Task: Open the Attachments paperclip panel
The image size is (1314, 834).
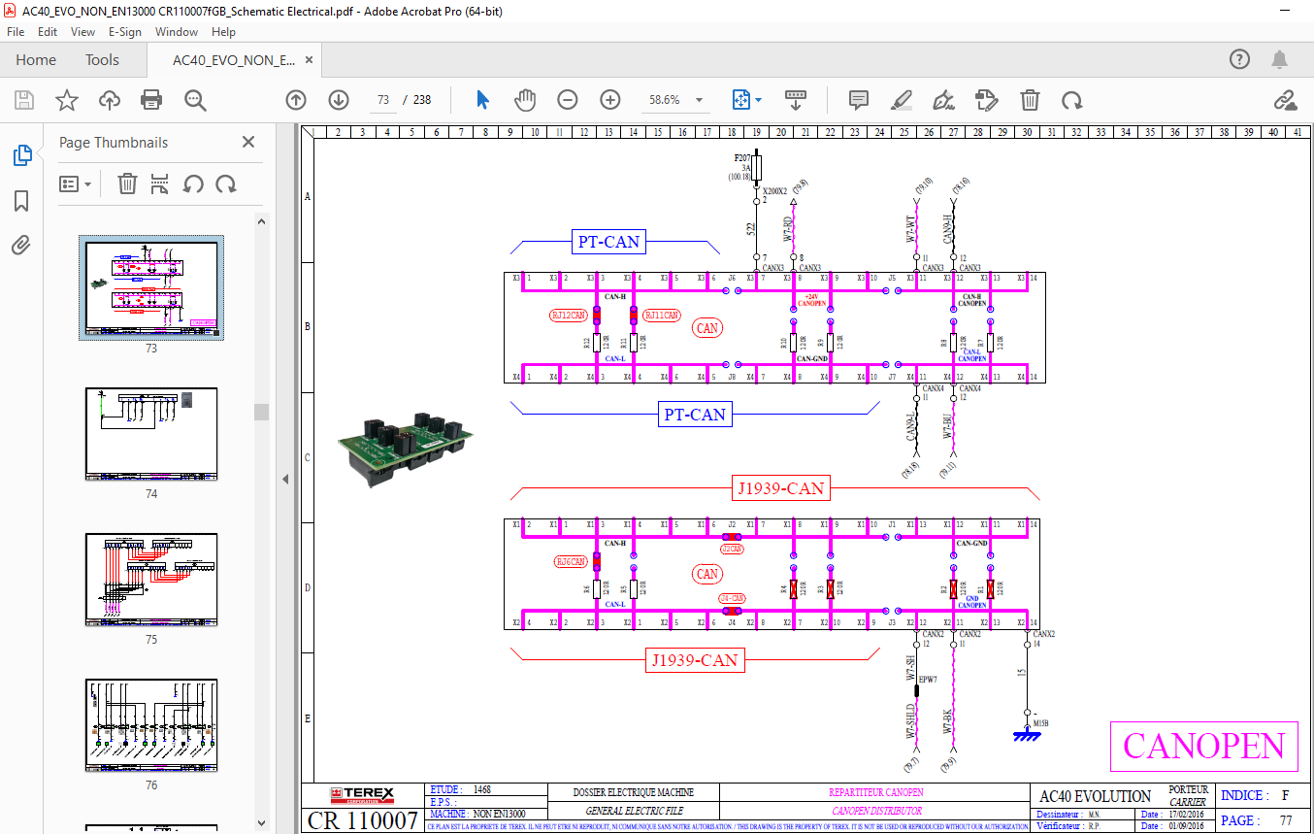Action: tap(21, 245)
